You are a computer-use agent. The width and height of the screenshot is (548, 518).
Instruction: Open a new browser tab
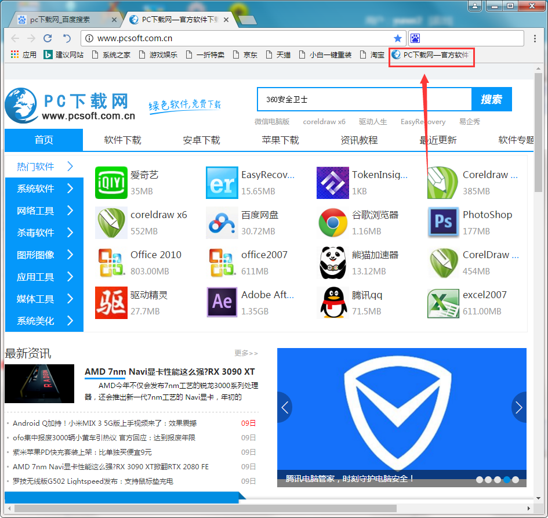tap(248, 20)
